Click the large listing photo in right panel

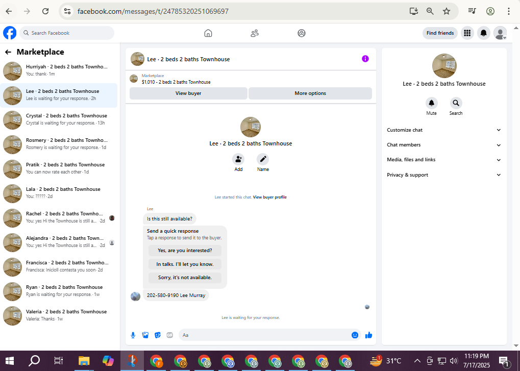tap(444, 66)
